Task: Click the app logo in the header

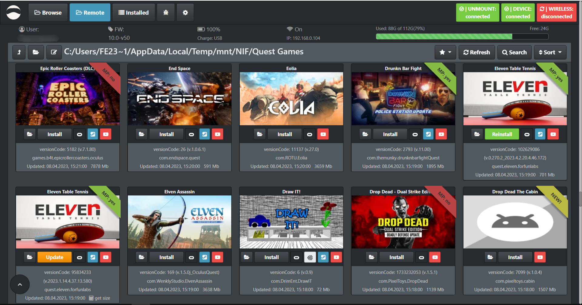Action: [14, 12]
